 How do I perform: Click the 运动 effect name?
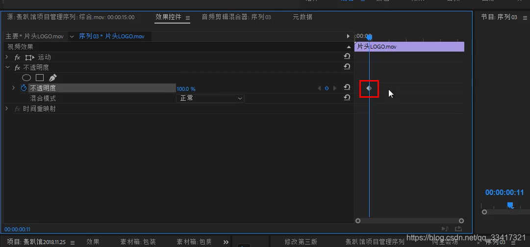coord(44,57)
